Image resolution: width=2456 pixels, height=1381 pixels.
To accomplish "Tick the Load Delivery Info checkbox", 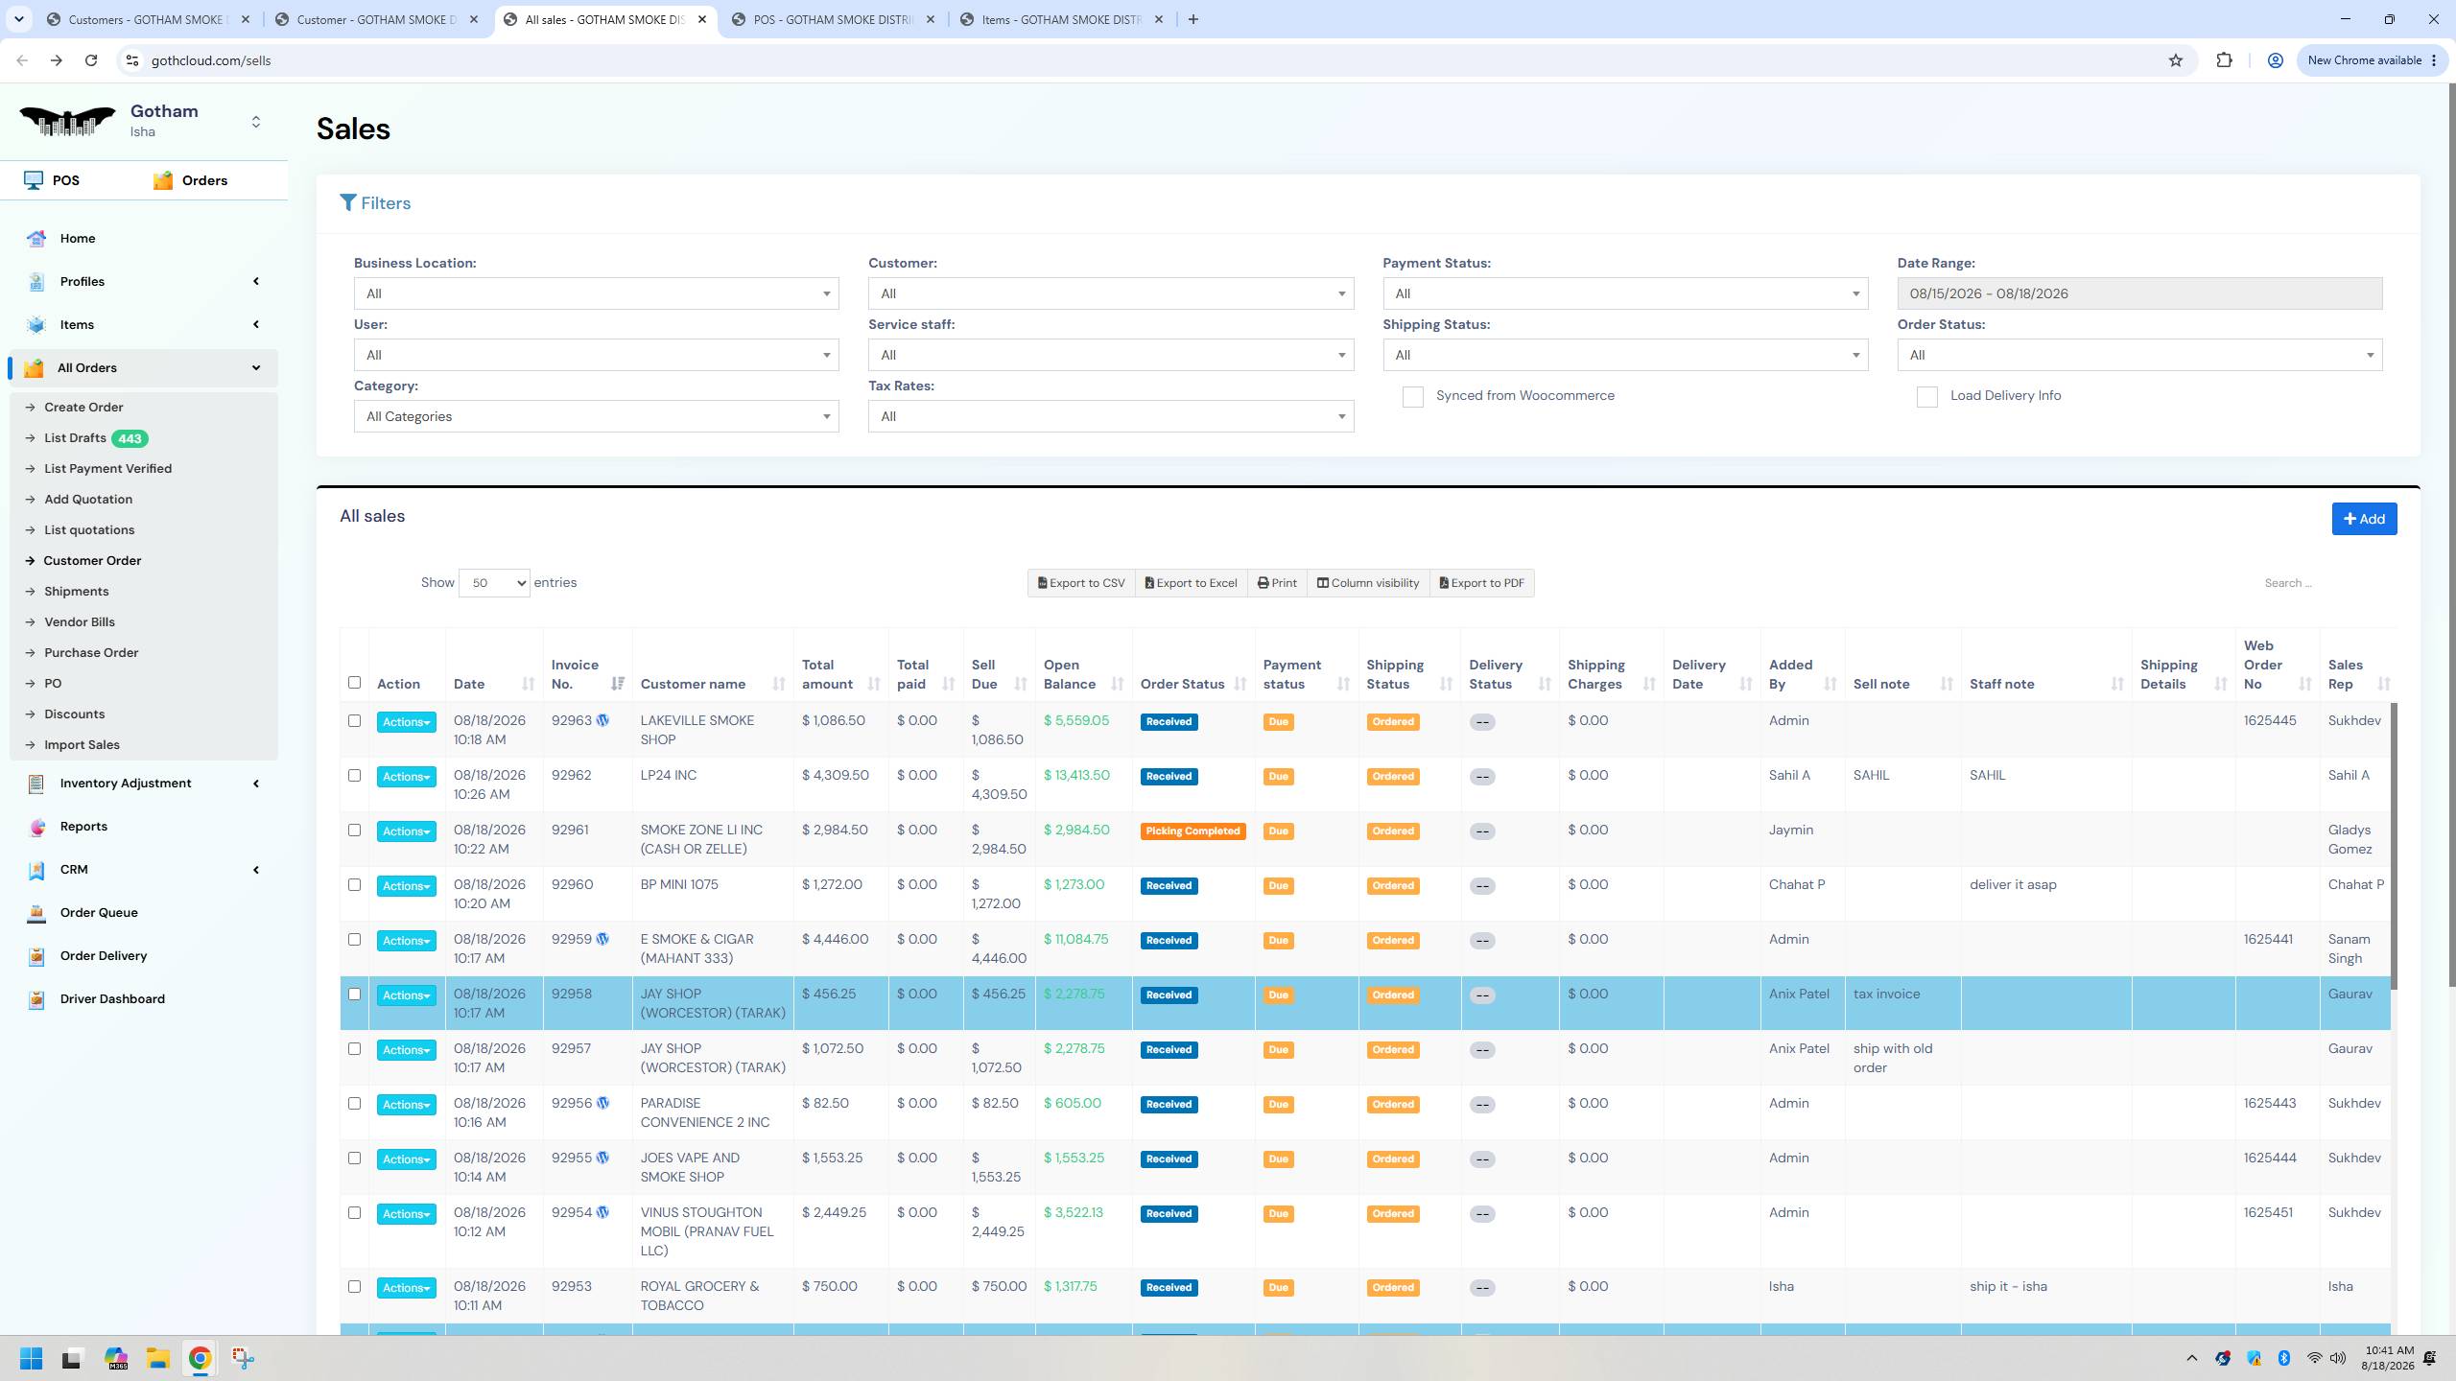I will [x=1926, y=397].
